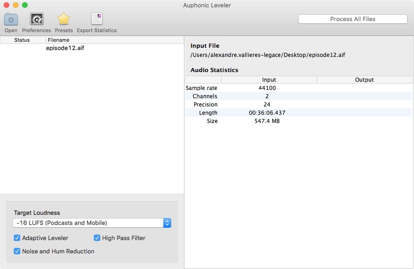Minimize the Auphonic Leveler window
Viewport: 414px width, 269px height.
[16, 5]
